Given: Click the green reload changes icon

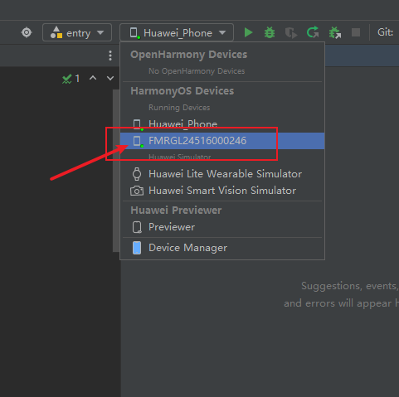Looking at the screenshot, I should 313,32.
